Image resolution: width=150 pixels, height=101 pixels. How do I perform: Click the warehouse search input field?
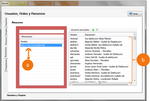41,32
